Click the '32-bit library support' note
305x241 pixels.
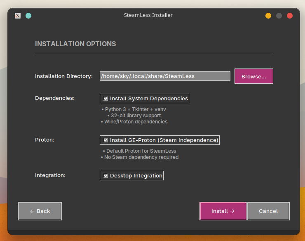(134, 116)
